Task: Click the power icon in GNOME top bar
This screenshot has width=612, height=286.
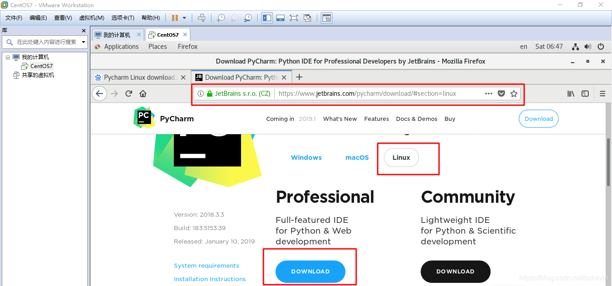Action: pos(601,47)
